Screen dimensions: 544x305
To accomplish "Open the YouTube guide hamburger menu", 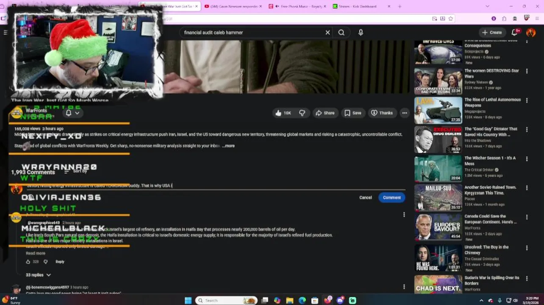I will coord(5,33).
